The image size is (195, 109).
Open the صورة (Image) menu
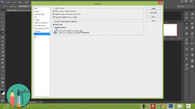(x=20, y=2)
